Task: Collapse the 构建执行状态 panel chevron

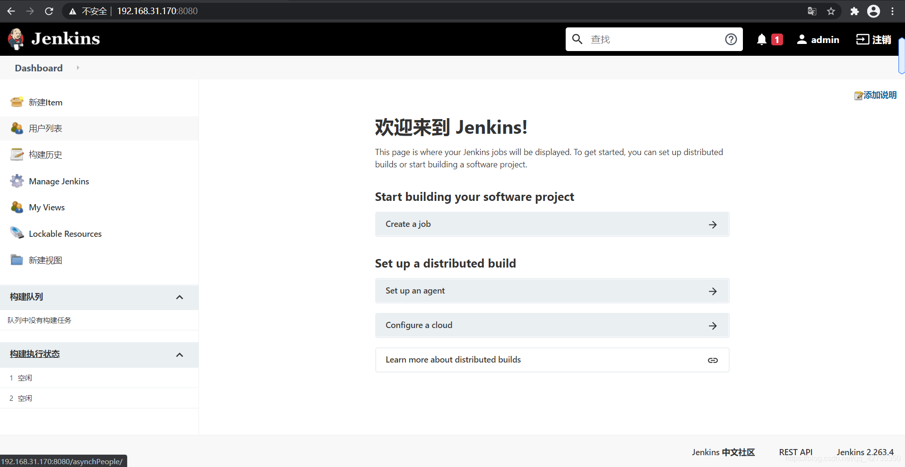Action: [x=180, y=355]
